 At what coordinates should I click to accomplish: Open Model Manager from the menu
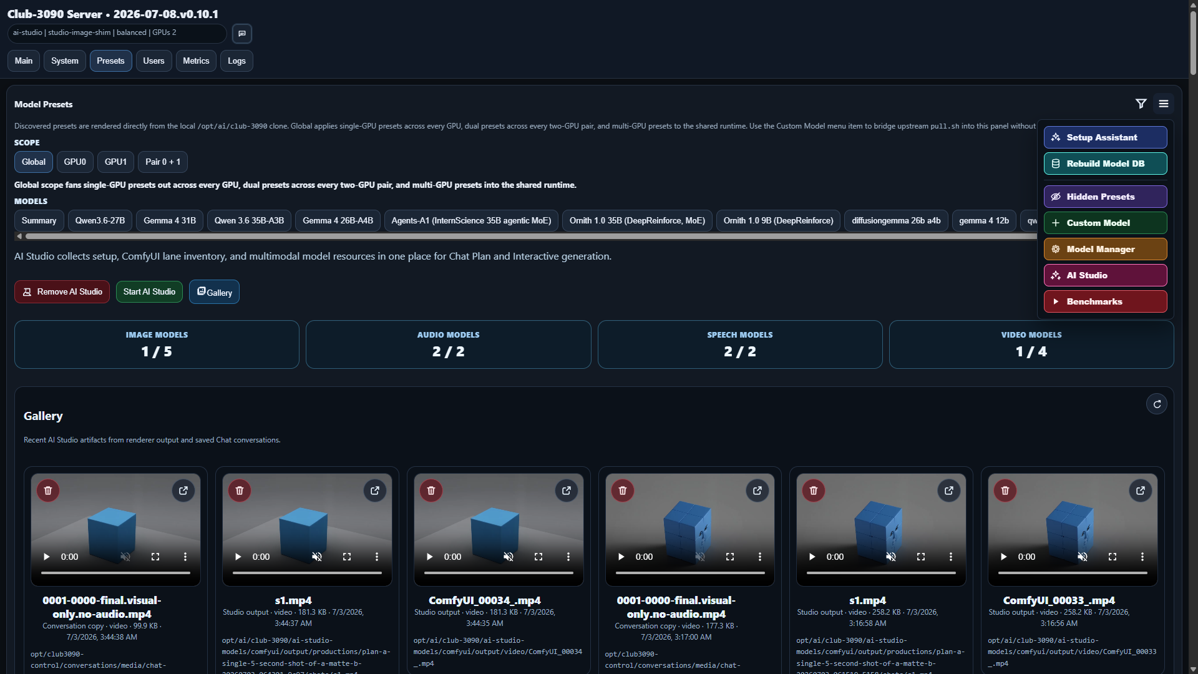point(1106,249)
